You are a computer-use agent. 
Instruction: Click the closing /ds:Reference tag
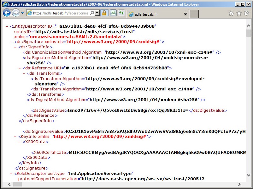40,116
